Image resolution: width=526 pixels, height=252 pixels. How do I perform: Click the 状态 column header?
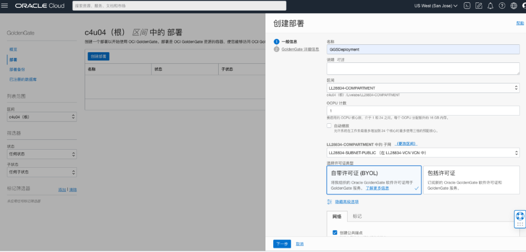pyautogui.click(x=158, y=69)
